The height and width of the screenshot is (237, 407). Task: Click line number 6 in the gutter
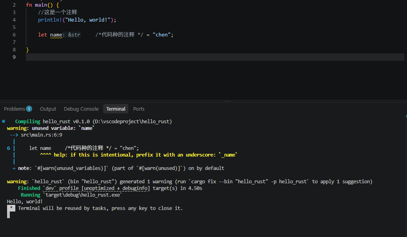14,35
